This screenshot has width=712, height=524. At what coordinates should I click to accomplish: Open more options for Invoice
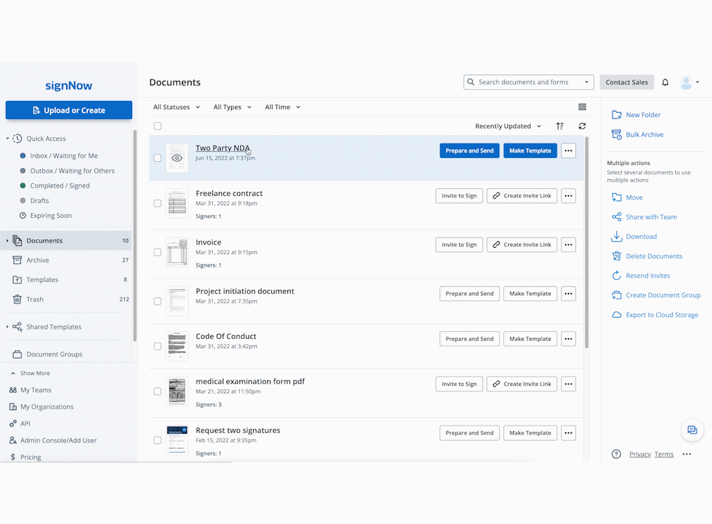pos(568,245)
